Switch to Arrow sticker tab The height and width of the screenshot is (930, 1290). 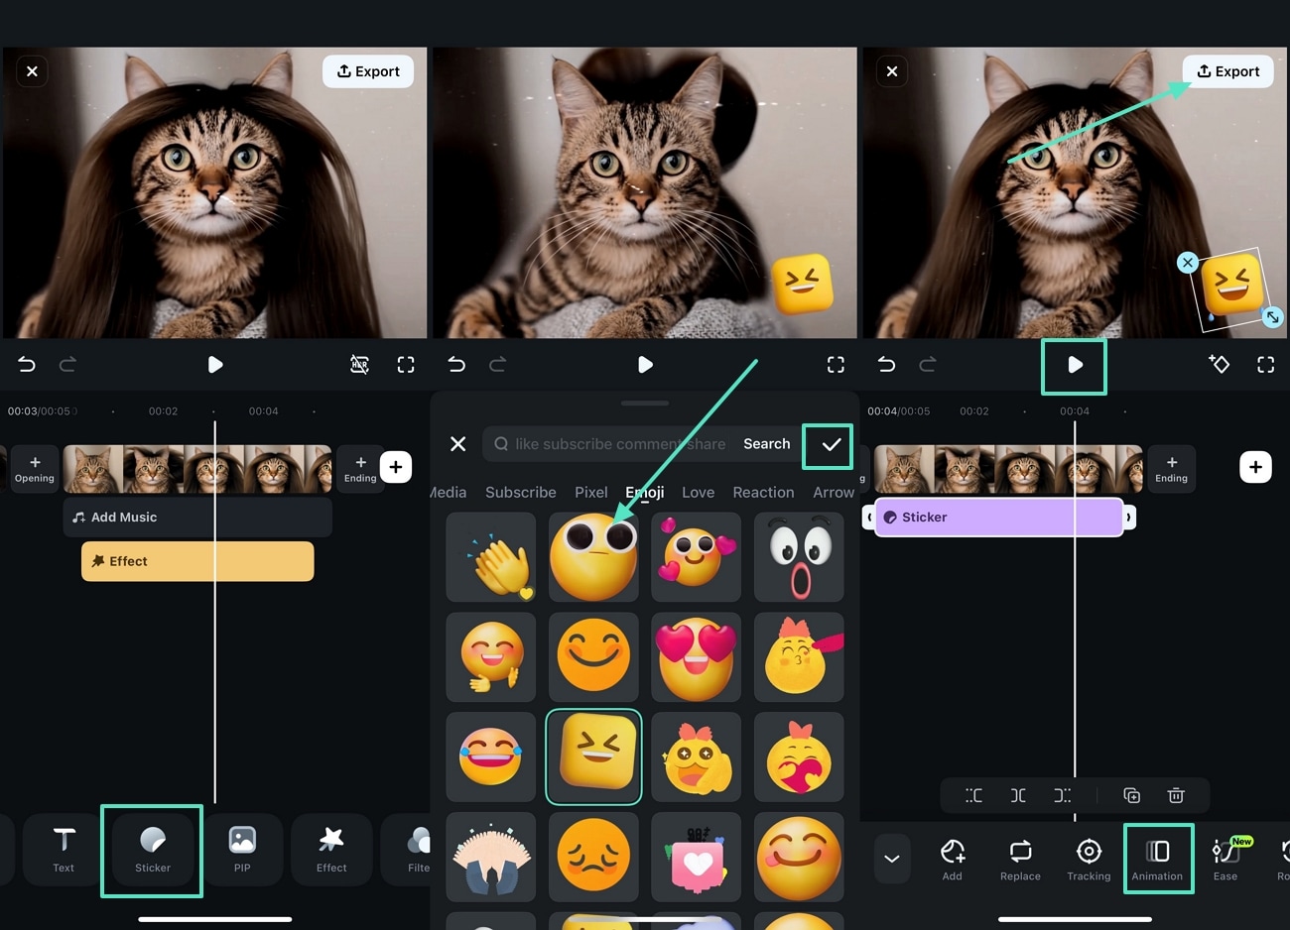[834, 493]
